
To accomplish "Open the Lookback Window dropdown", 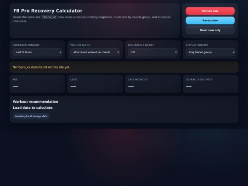I will pyautogui.click(x=37, y=52).
